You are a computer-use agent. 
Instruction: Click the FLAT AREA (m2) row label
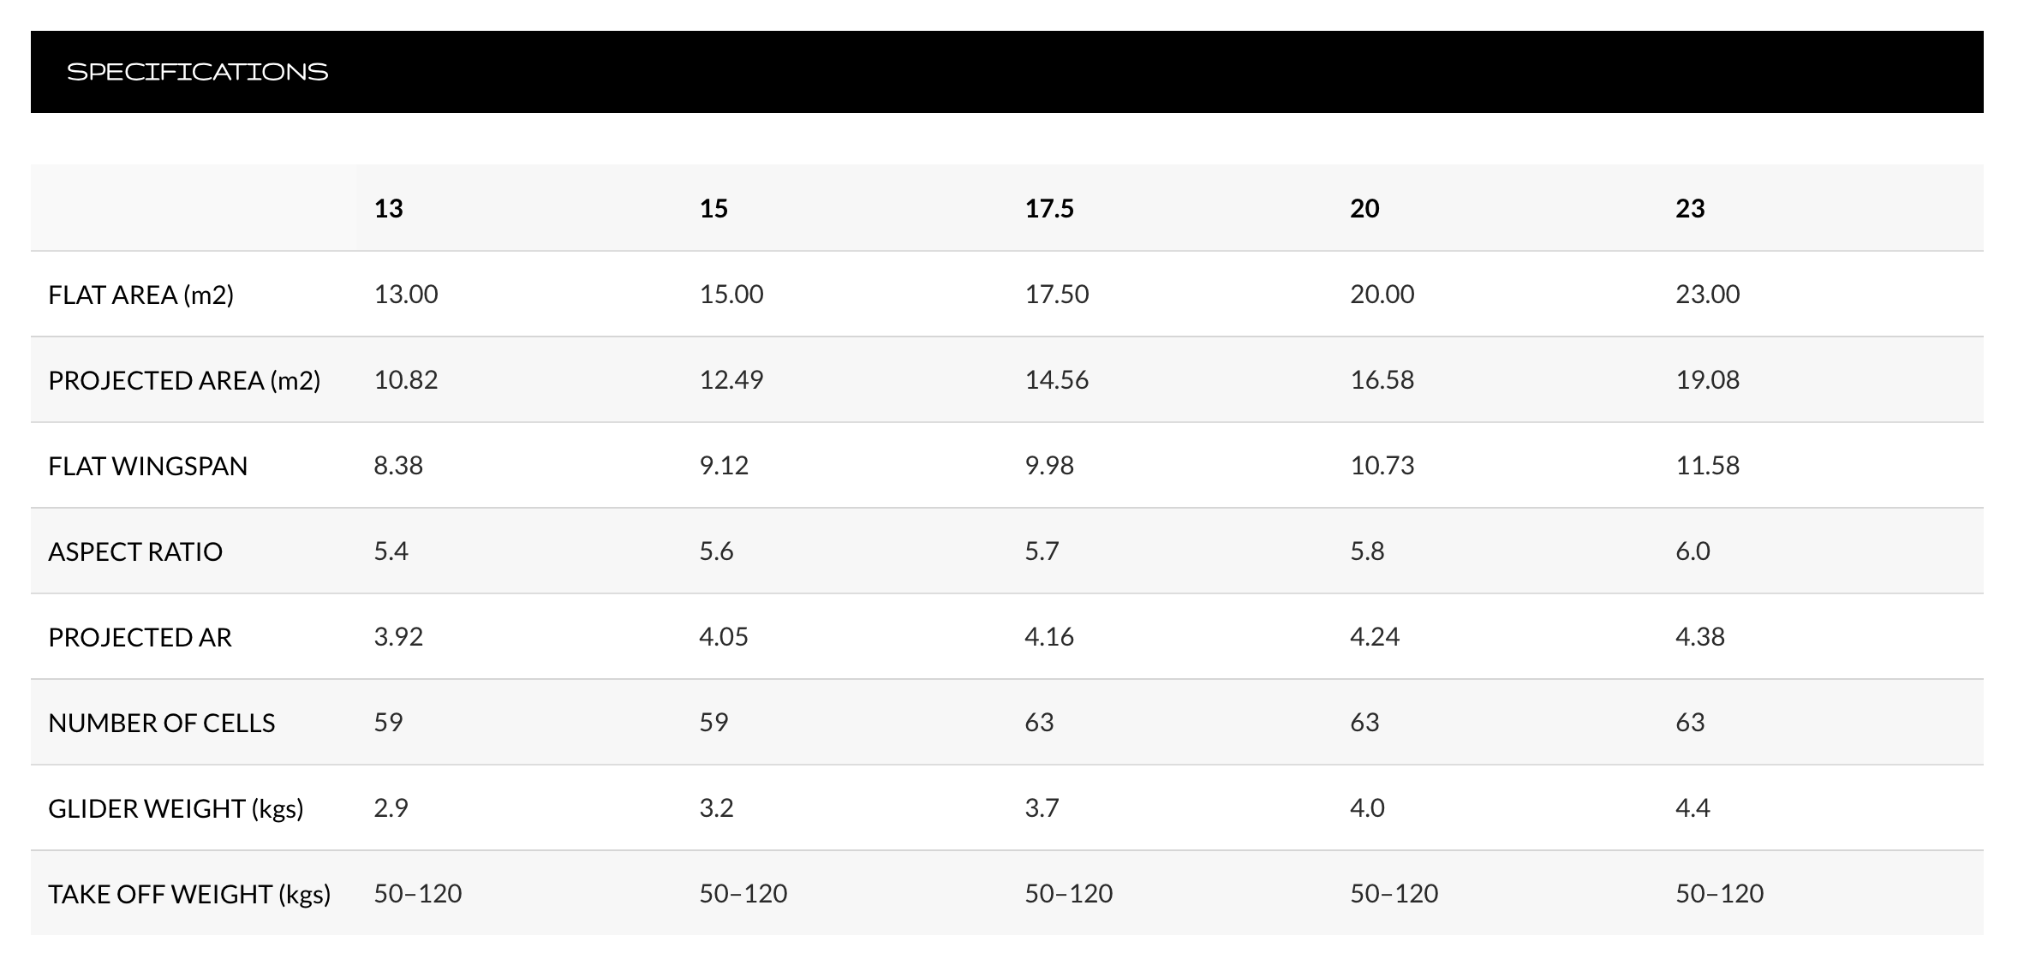pyautogui.click(x=140, y=295)
